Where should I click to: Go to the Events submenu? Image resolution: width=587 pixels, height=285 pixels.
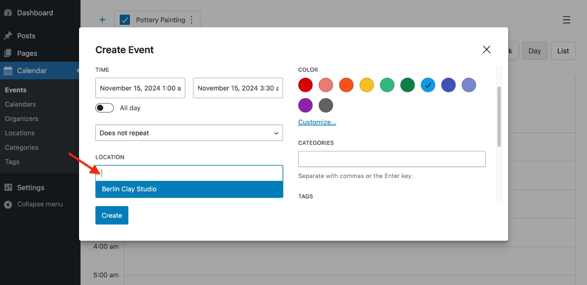16,90
